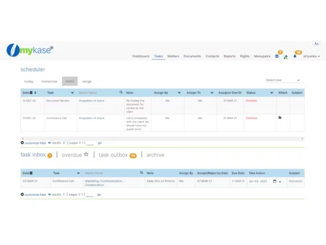Switch to archive tab
This screenshot has width=326, height=245.
tap(155, 155)
